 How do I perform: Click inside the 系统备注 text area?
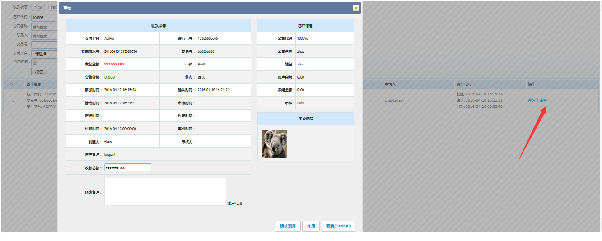165,192
